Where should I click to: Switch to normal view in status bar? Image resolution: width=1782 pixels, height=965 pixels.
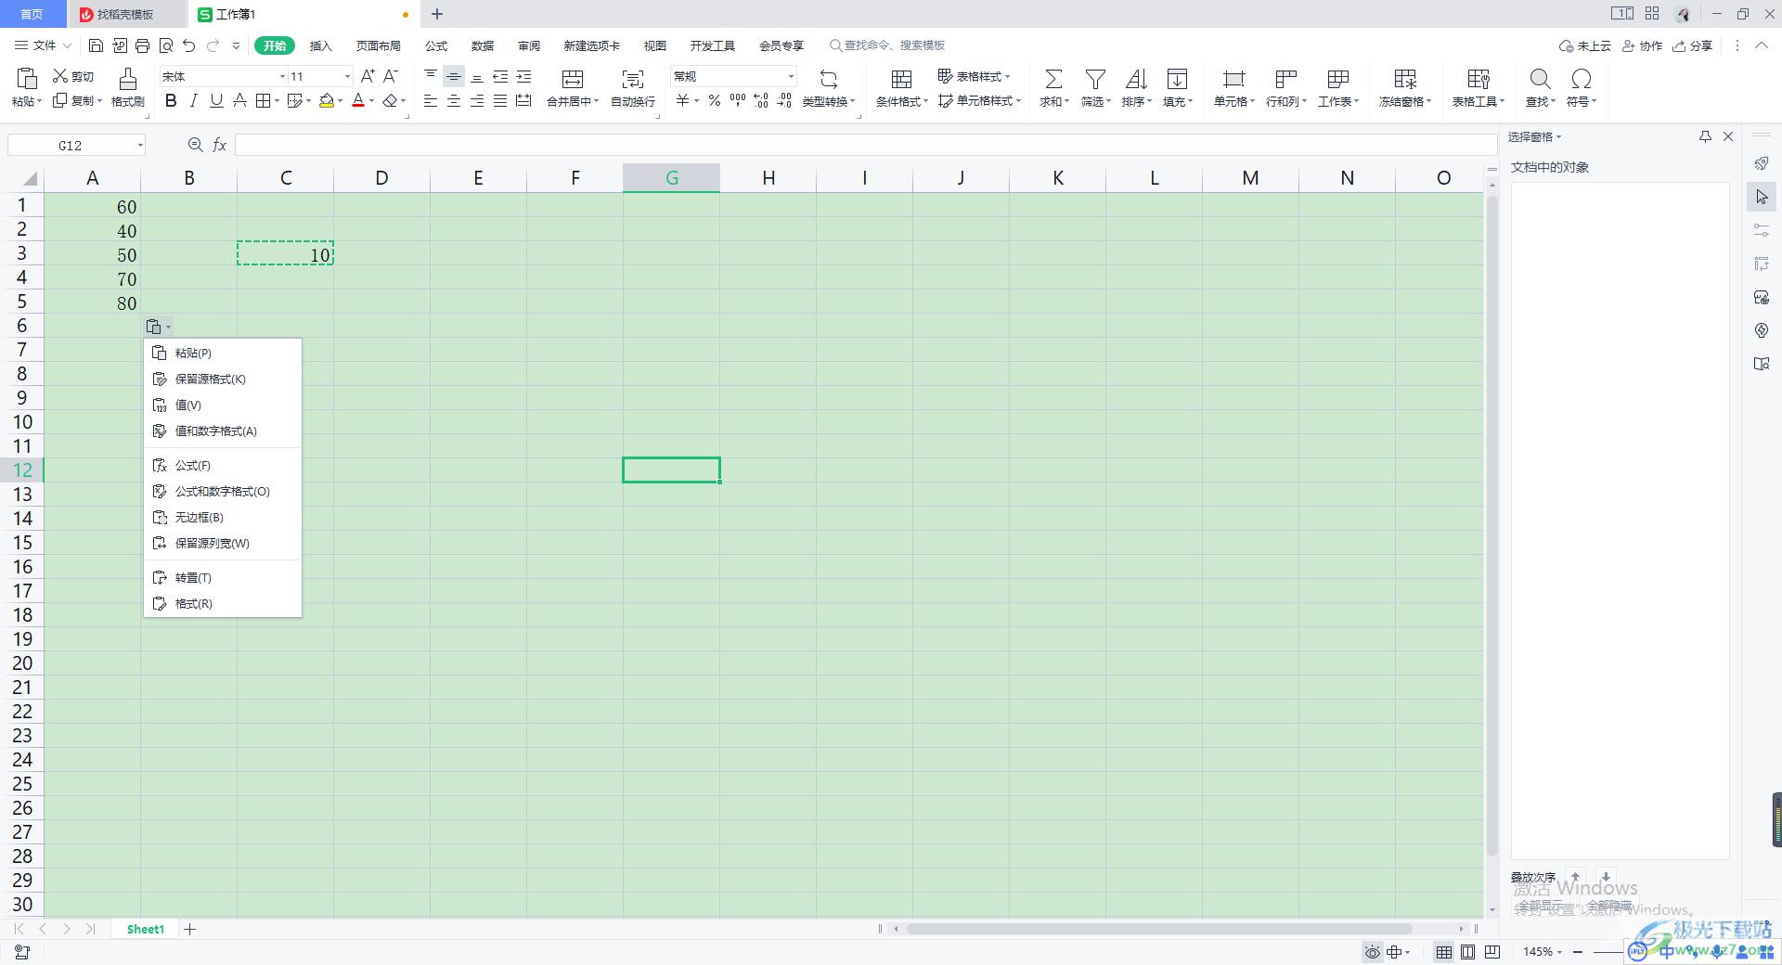(x=1444, y=952)
